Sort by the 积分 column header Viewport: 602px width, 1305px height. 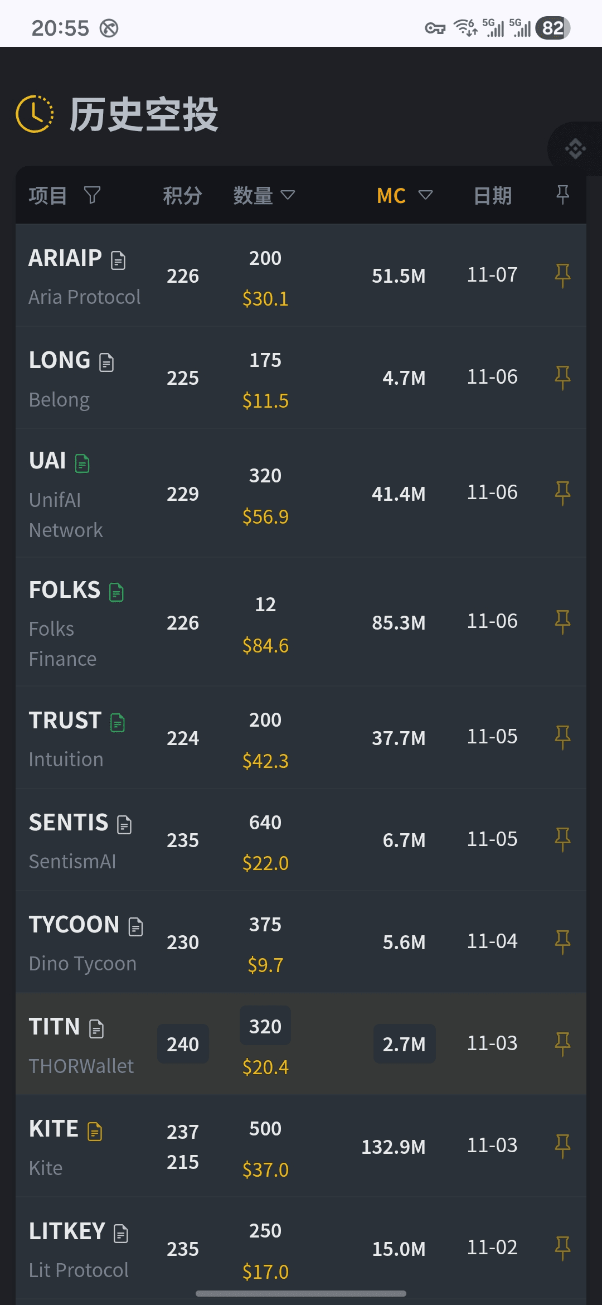click(182, 196)
